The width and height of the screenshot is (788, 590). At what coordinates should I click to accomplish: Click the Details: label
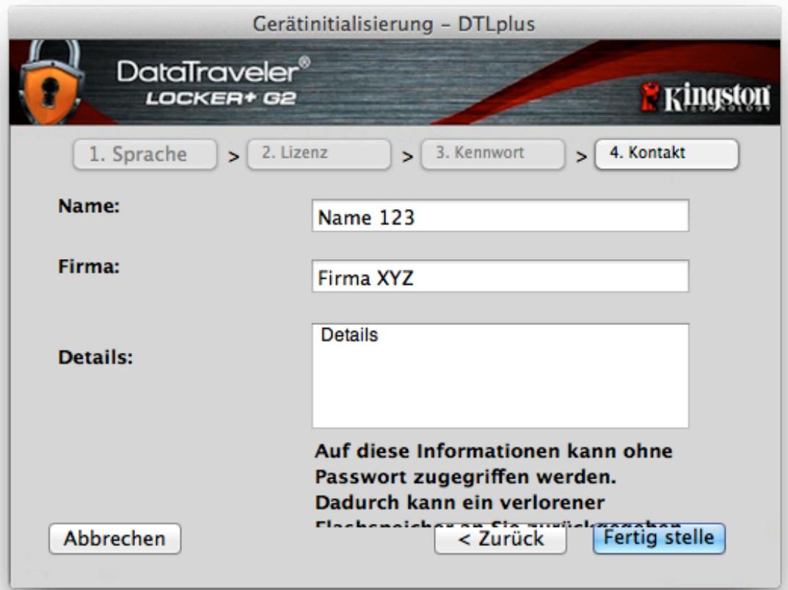coord(95,357)
